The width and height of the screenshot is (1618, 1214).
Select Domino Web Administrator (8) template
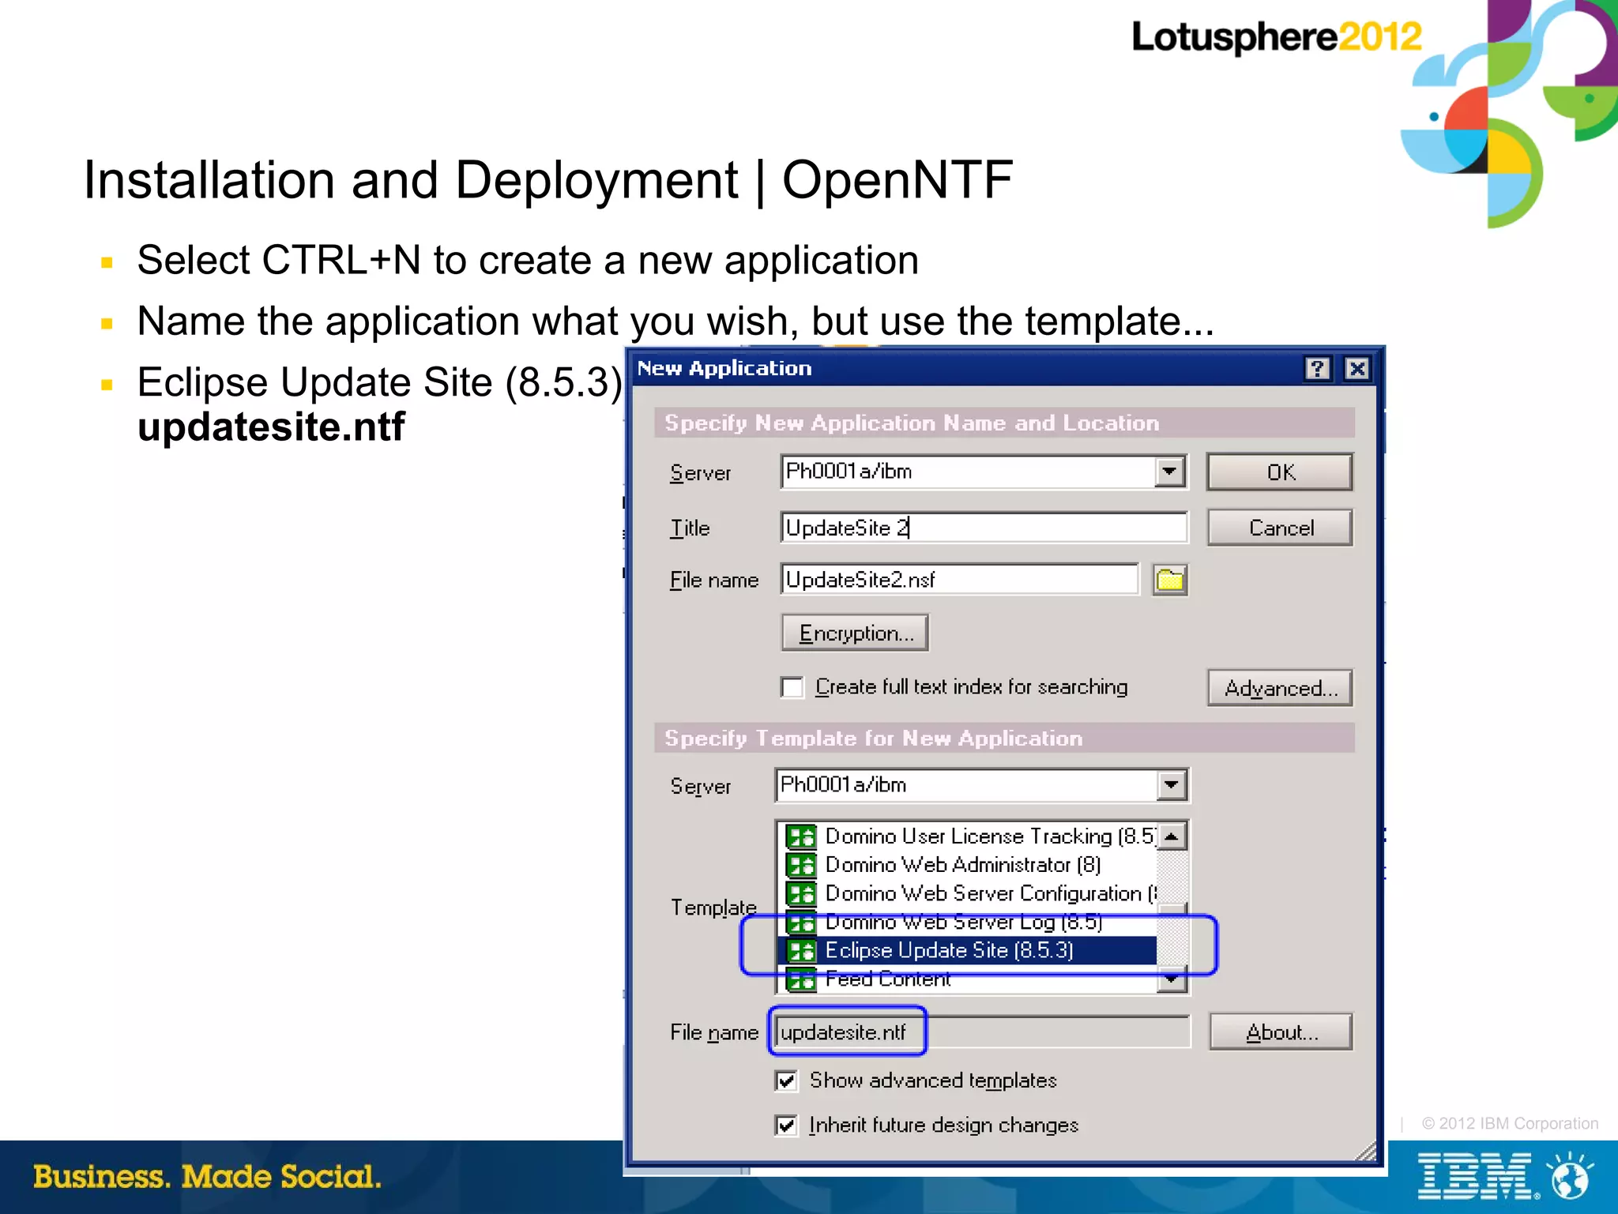pos(968,865)
